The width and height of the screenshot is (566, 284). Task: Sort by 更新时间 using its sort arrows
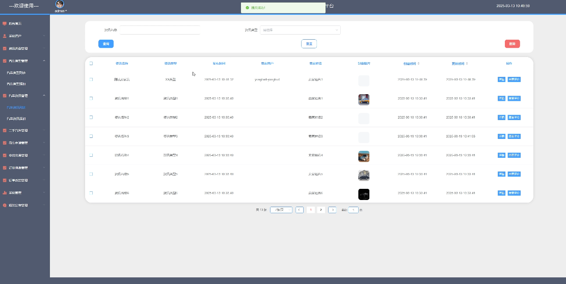pyautogui.click(x=467, y=64)
